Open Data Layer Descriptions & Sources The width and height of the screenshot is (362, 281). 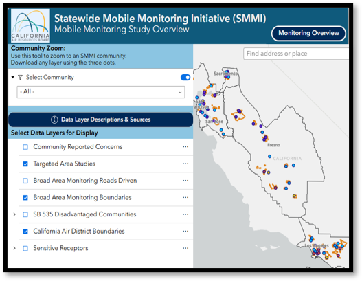coord(101,120)
